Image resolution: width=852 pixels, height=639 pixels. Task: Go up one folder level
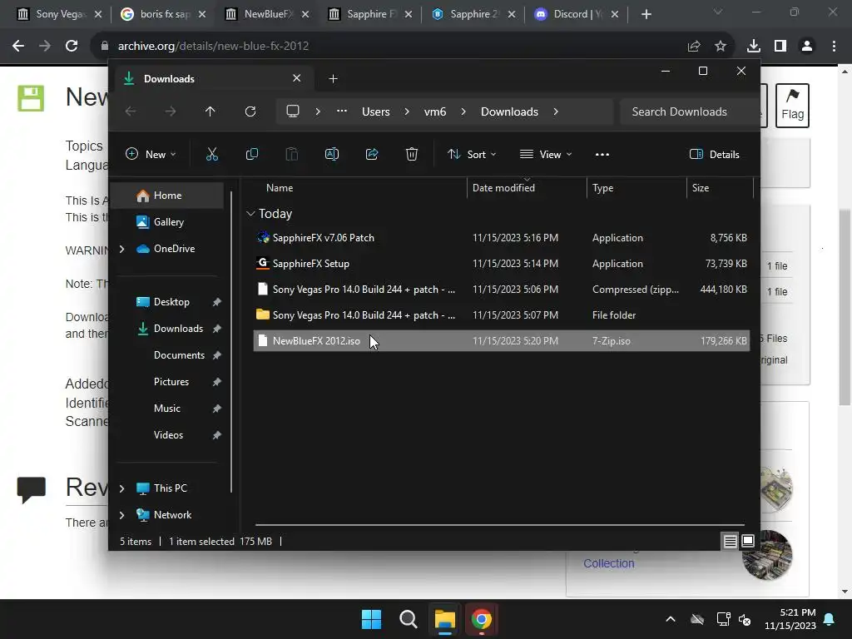[211, 111]
